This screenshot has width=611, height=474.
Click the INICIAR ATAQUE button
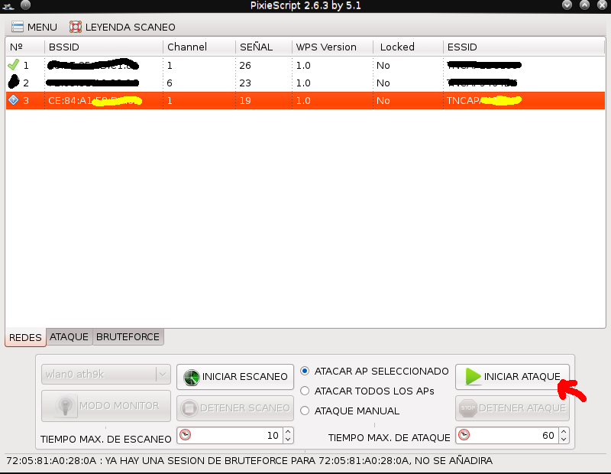(512, 376)
